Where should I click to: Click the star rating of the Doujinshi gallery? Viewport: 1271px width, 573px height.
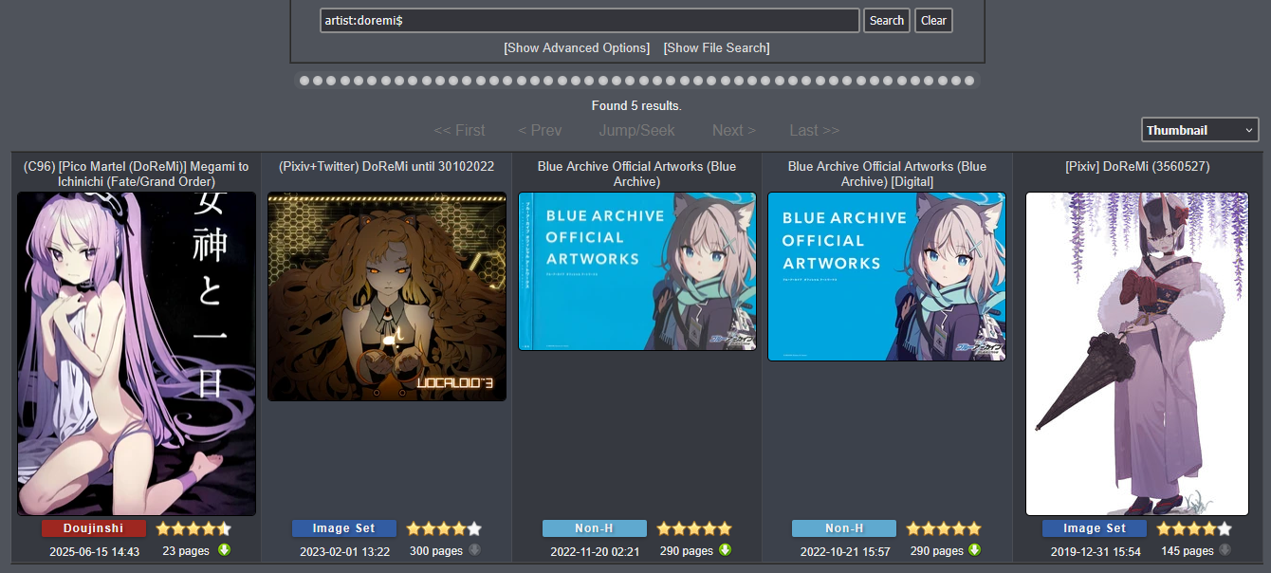click(x=193, y=528)
